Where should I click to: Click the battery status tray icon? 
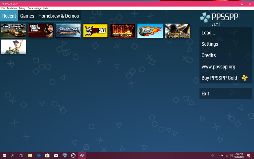pos(223,156)
